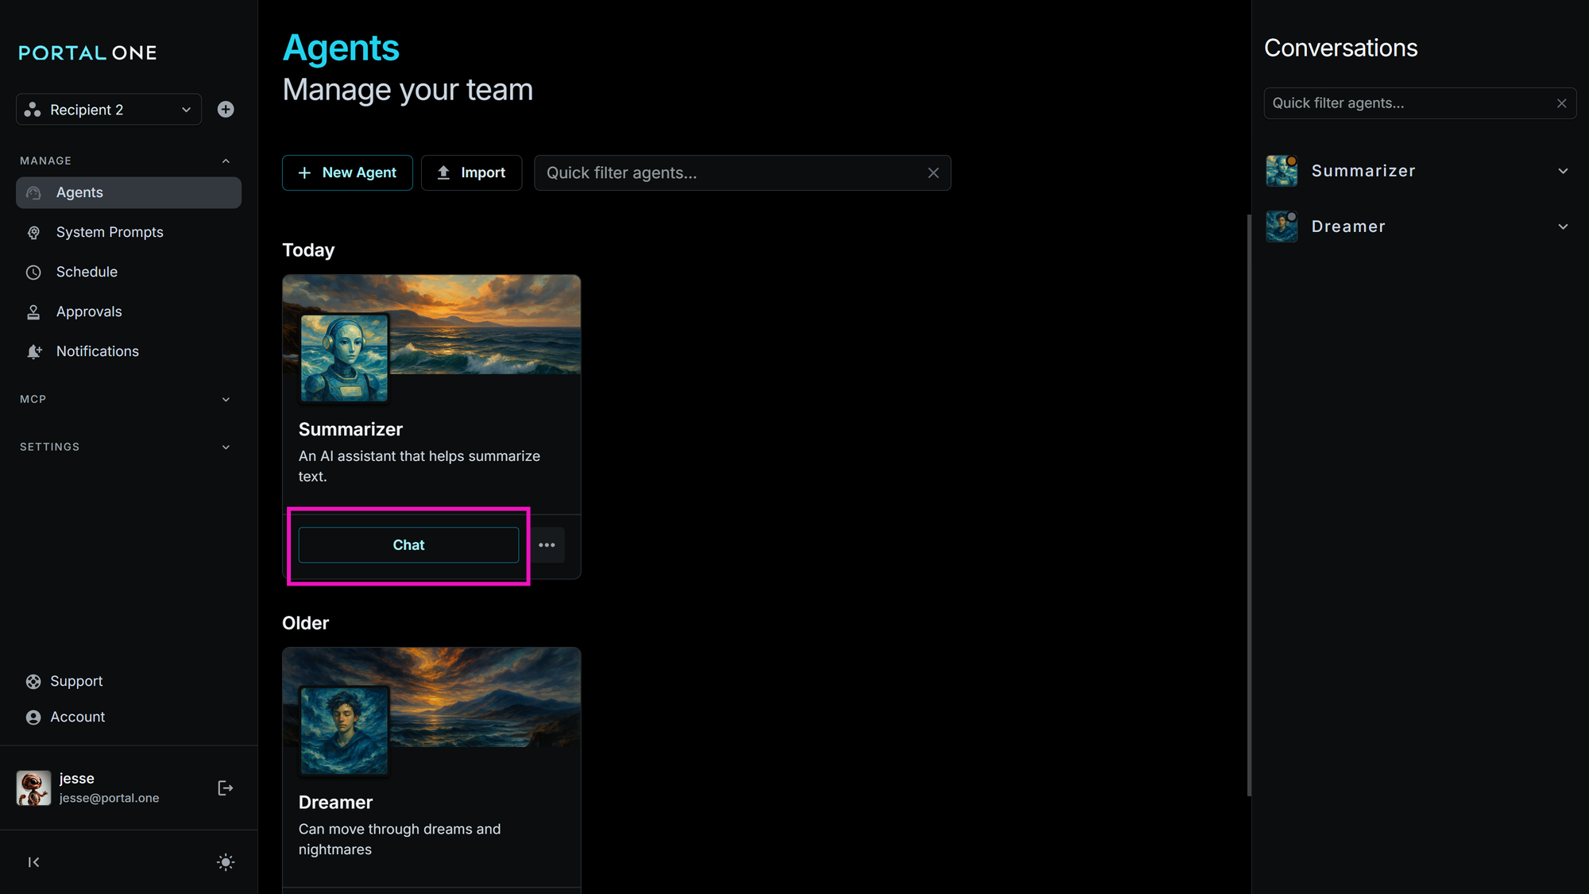Viewport: 1589px width, 894px height.
Task: Open Summarizer card's three-dots menu
Action: [547, 545]
